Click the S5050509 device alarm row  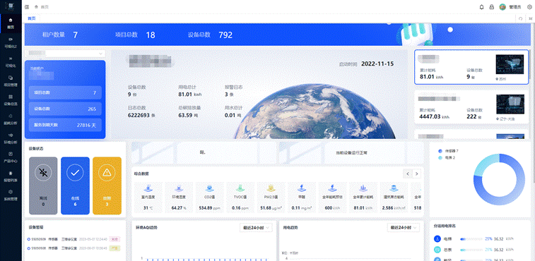pyautogui.click(x=74, y=239)
